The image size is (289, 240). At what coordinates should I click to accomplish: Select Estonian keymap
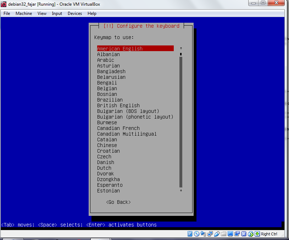pyautogui.click(x=109, y=191)
